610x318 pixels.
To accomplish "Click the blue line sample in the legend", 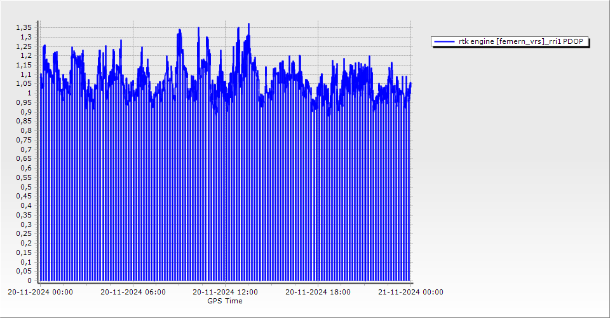I will click(x=444, y=42).
